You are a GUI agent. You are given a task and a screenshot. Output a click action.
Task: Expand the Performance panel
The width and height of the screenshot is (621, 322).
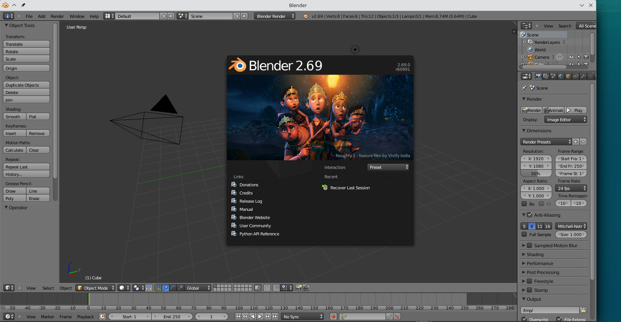[x=539, y=263]
